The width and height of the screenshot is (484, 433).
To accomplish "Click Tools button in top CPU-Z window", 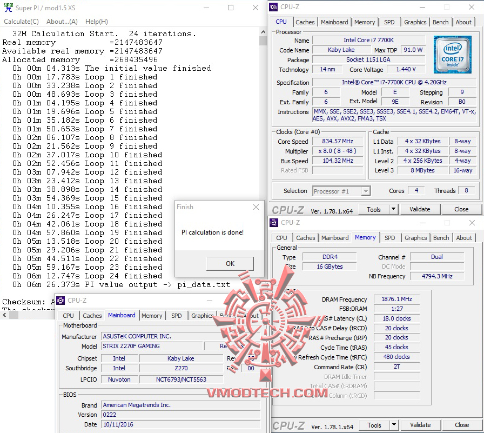I will tap(373, 209).
